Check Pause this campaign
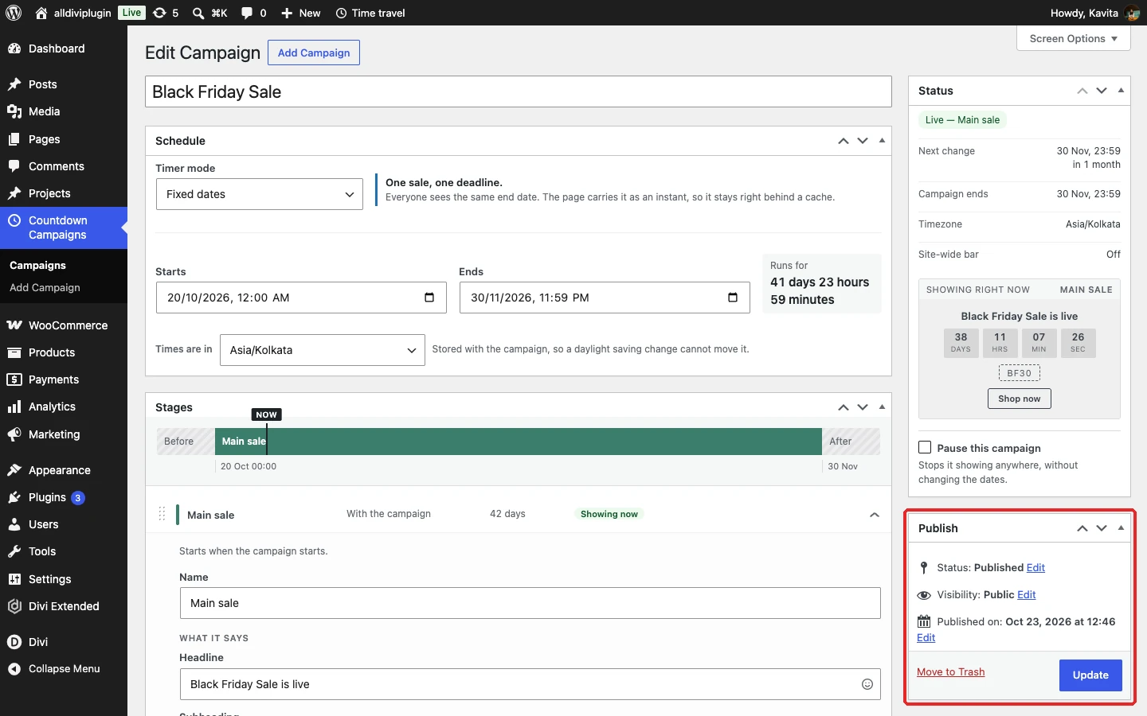The width and height of the screenshot is (1147, 716). pos(925,448)
